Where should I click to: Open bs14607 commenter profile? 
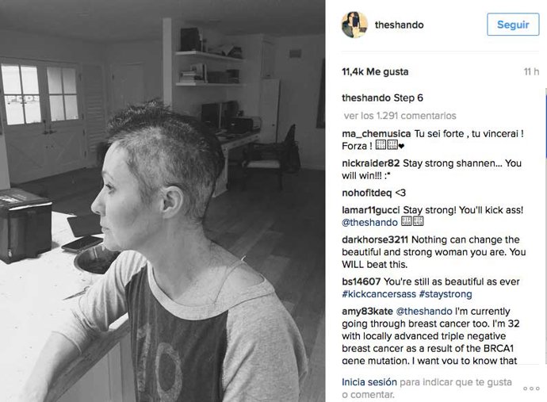(x=361, y=281)
